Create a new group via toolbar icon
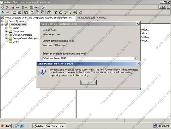Viewport: 171px width, 129px height. pyautogui.click(x=61, y=12)
